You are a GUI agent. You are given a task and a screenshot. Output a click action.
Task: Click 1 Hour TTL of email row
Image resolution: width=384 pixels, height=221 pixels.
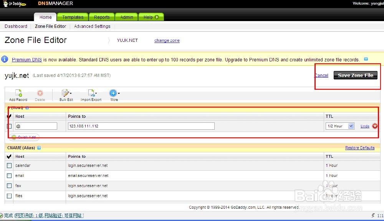coord(332,175)
